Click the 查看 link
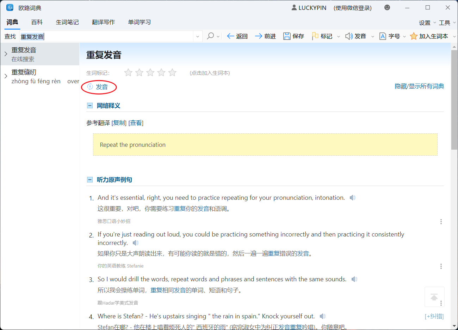This screenshot has height=330, width=458. pos(136,123)
